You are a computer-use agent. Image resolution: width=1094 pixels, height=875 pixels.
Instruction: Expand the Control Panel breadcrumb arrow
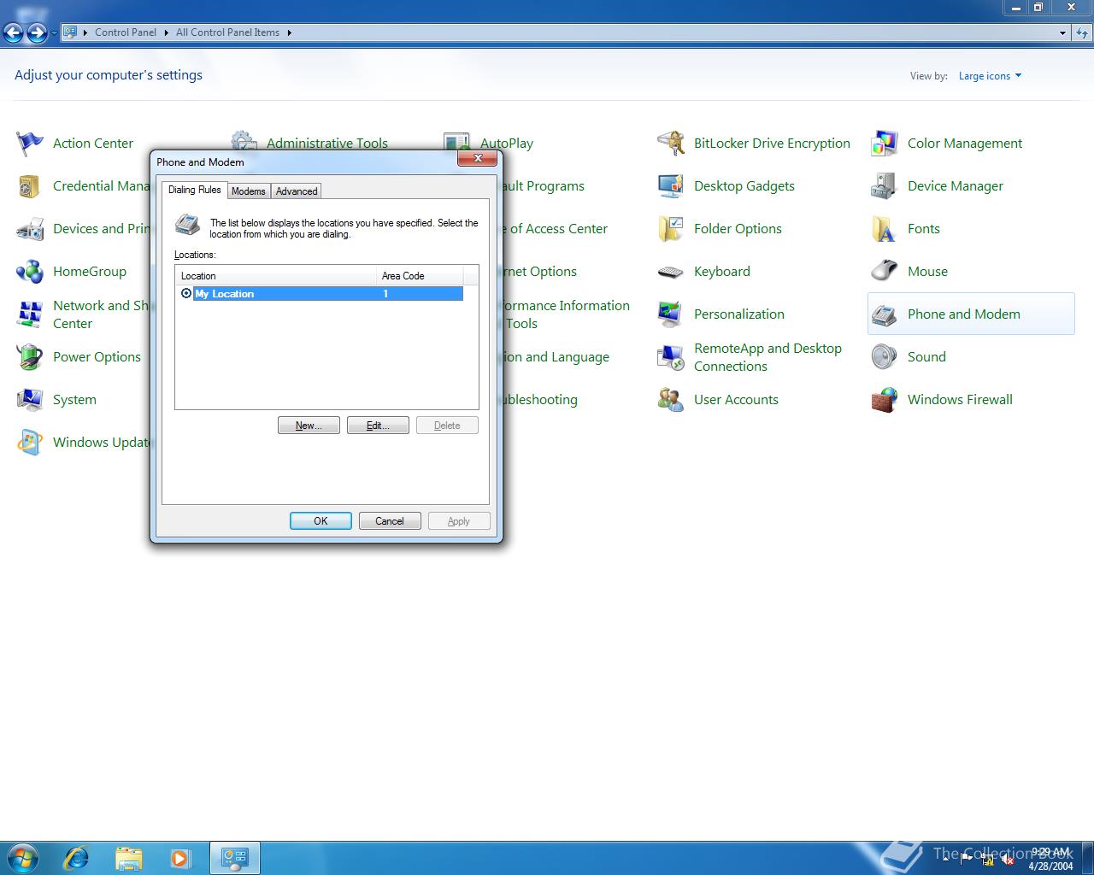[x=166, y=32]
